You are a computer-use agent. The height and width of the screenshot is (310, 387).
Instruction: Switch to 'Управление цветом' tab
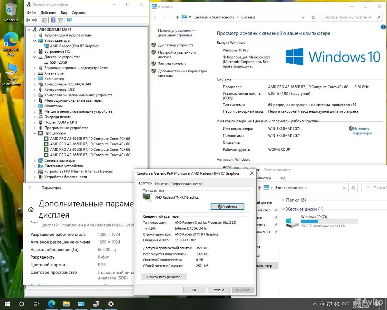187,184
